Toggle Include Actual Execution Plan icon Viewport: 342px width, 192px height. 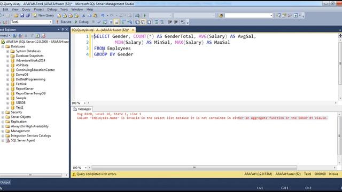pyautogui.click(x=123, y=22)
